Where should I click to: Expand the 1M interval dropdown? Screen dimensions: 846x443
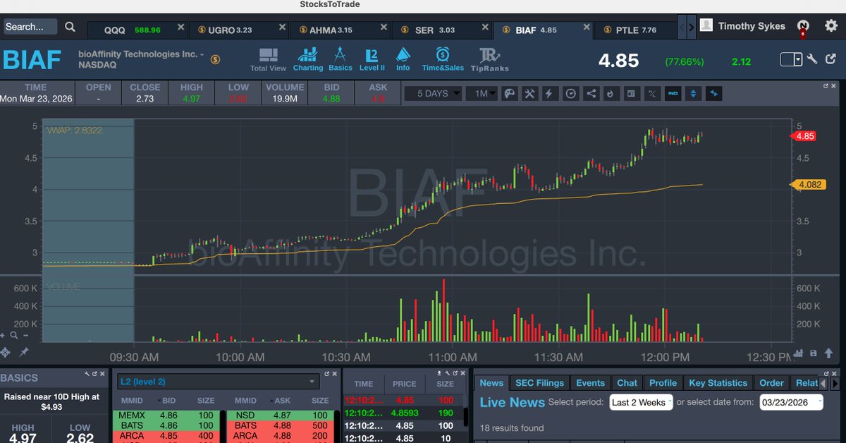coord(483,92)
